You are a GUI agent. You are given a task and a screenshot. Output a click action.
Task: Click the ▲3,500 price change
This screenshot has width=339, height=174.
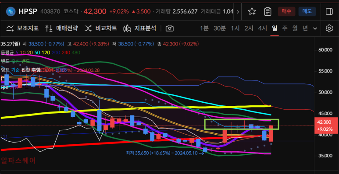click(x=141, y=11)
